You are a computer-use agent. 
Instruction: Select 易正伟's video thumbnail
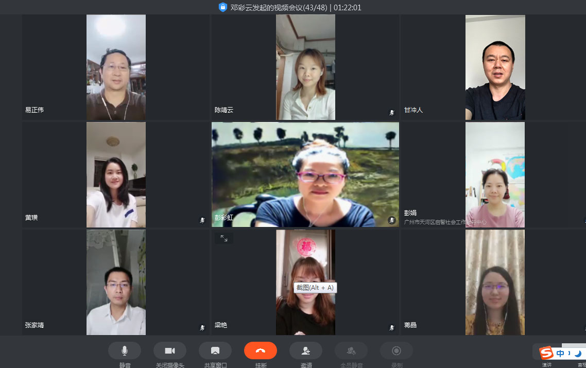pos(116,67)
